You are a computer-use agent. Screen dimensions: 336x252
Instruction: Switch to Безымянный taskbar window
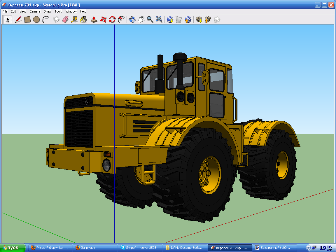coord(274,248)
